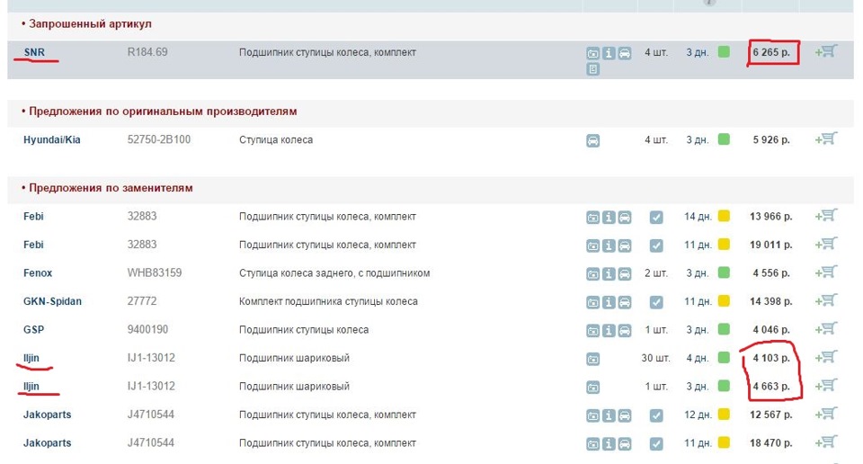Add Febi priced 13 966 р. to cart
Viewport: 863px width, 464px height.
pos(826,215)
